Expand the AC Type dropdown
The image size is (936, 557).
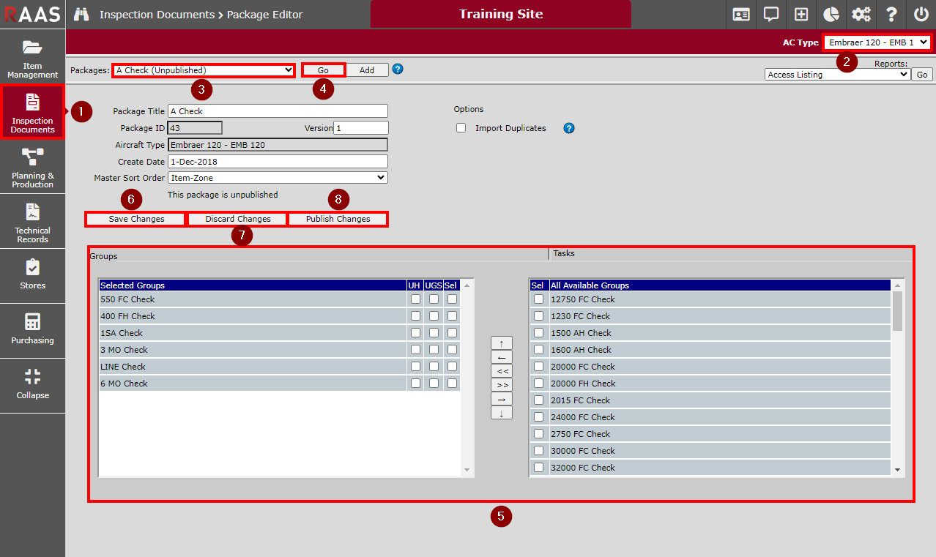(877, 42)
